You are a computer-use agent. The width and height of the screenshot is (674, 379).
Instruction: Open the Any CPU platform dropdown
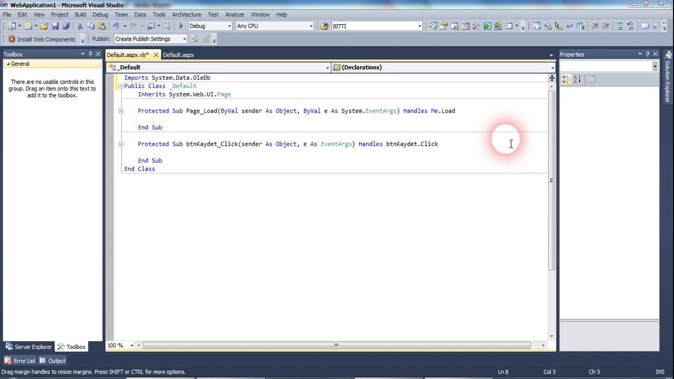tap(311, 26)
